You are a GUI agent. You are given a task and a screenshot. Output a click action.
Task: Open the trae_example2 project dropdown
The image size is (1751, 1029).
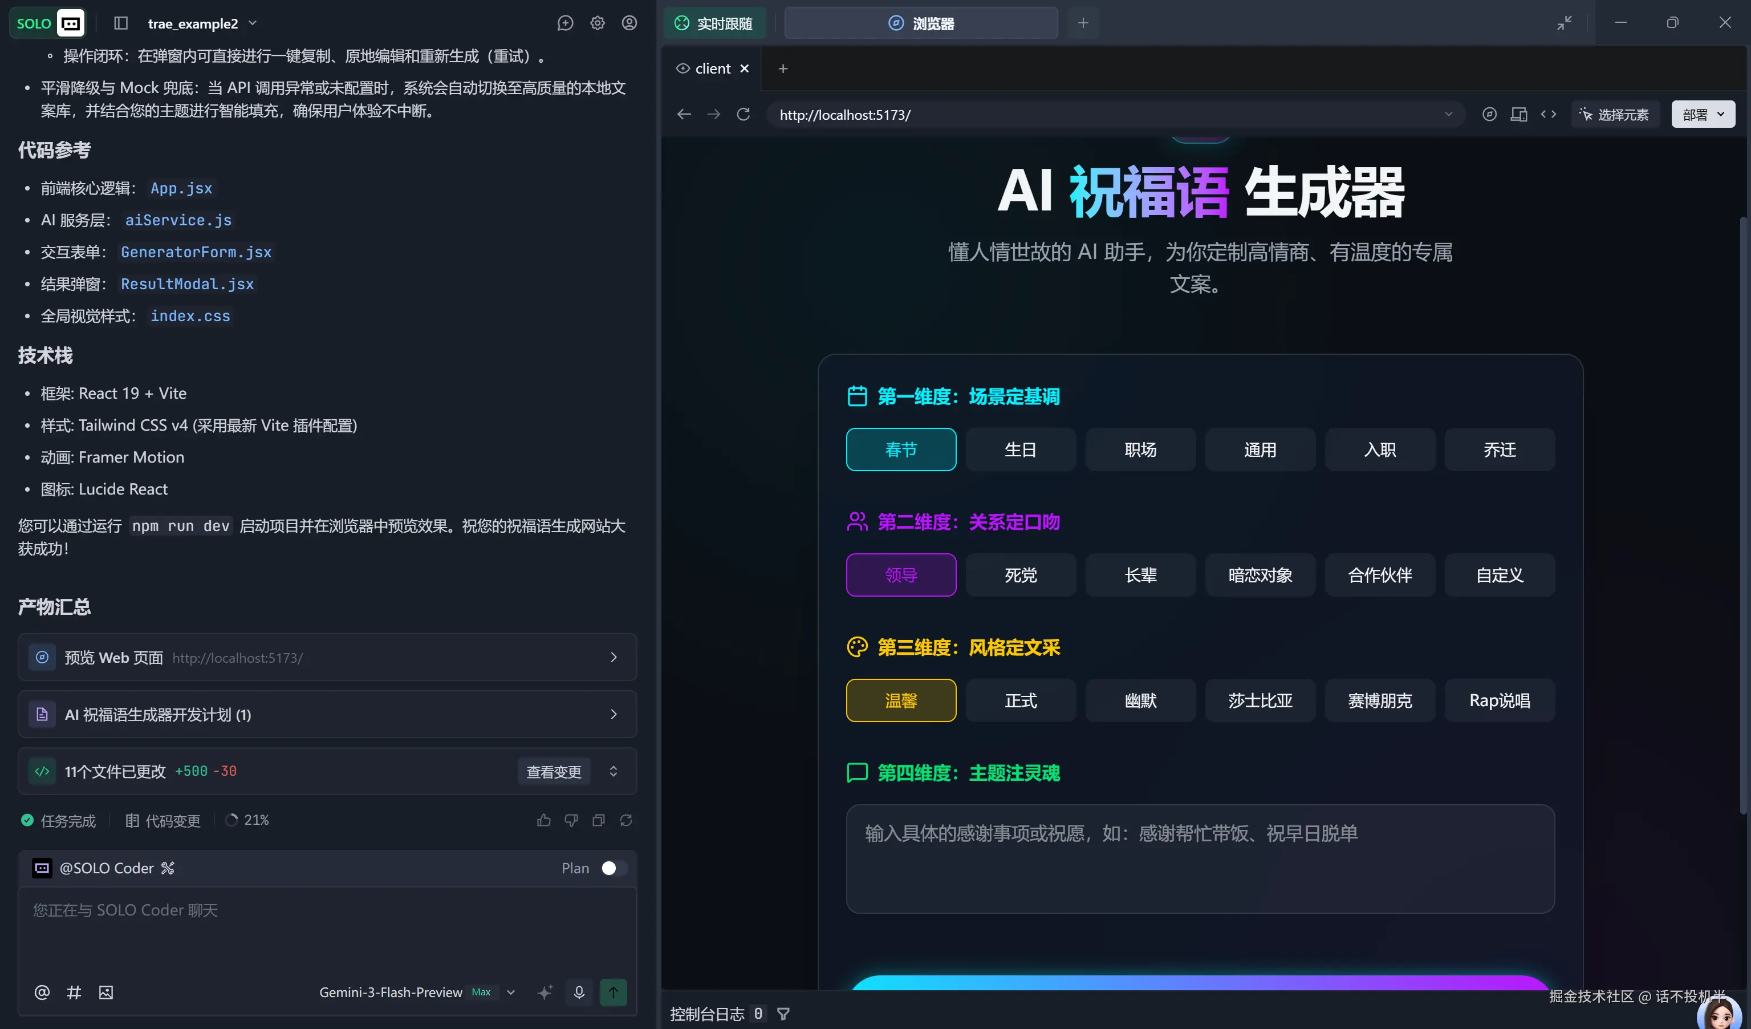pyautogui.click(x=201, y=23)
